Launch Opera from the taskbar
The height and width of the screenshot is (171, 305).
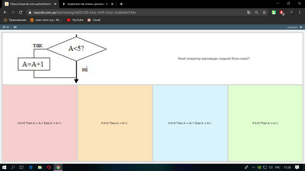[49, 167]
